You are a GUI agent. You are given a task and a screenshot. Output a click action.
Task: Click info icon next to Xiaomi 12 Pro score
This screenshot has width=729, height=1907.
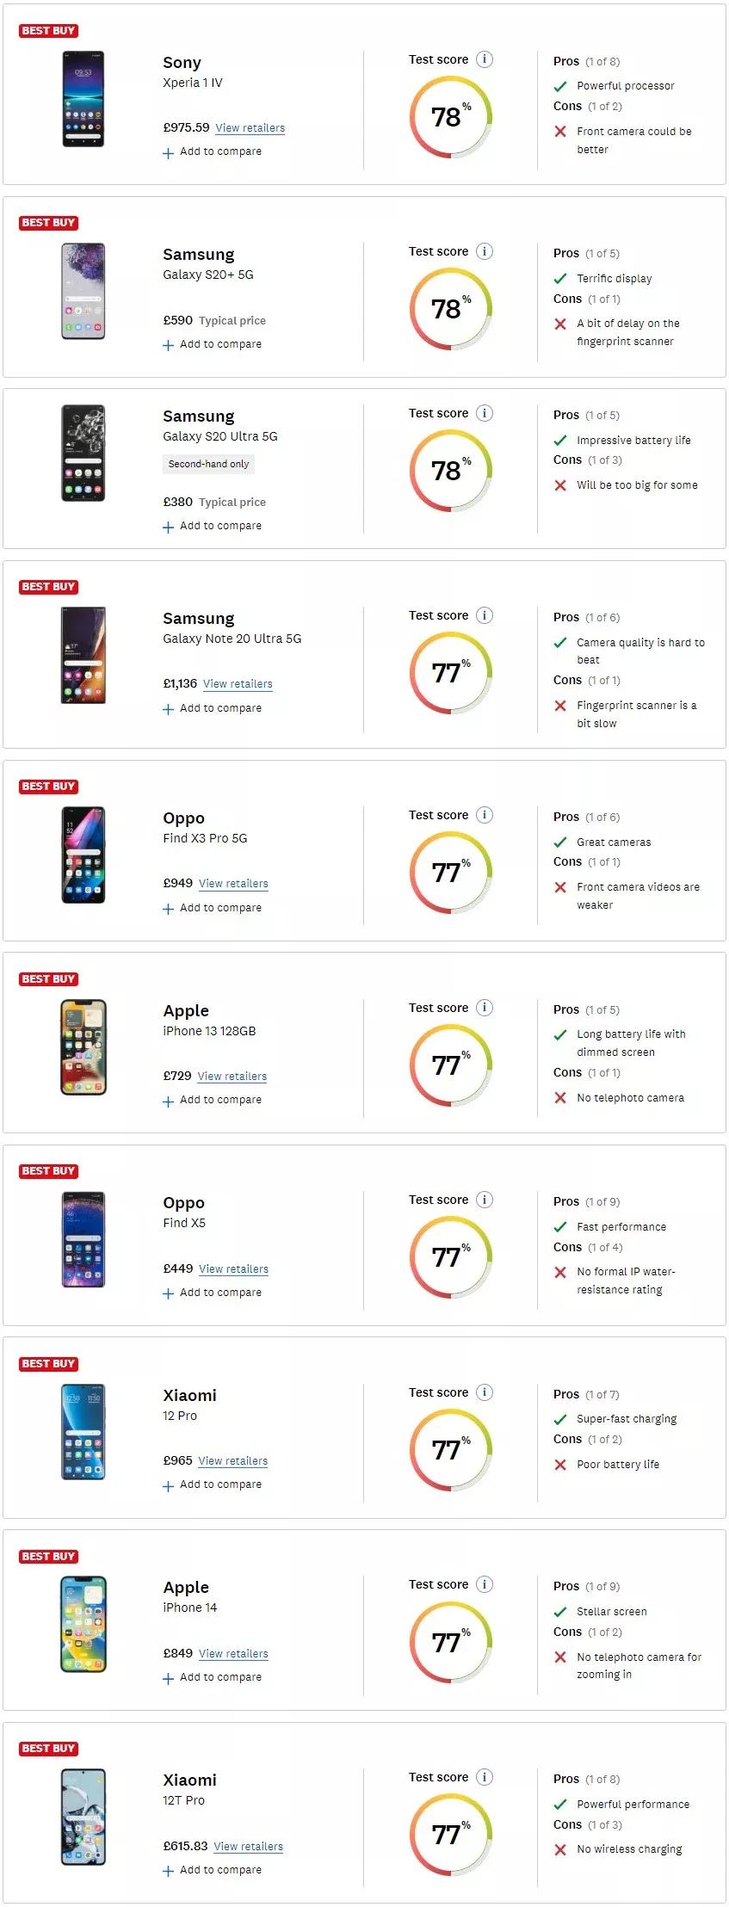(x=485, y=1392)
